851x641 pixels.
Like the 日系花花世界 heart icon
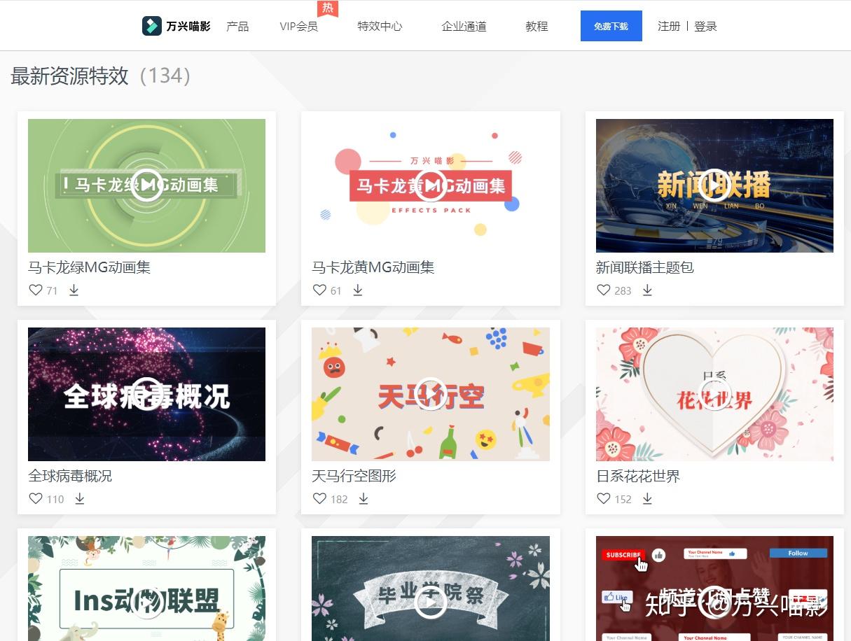(x=603, y=498)
